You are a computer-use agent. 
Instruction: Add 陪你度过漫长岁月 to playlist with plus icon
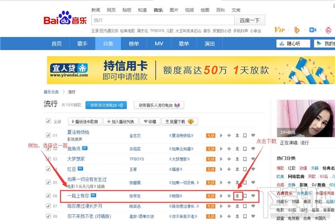(x=229, y=206)
